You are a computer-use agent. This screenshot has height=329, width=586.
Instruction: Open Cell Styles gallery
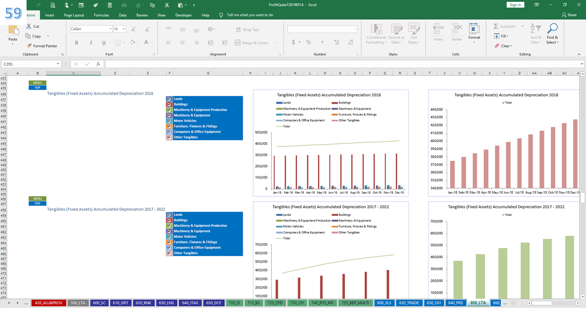click(x=413, y=34)
